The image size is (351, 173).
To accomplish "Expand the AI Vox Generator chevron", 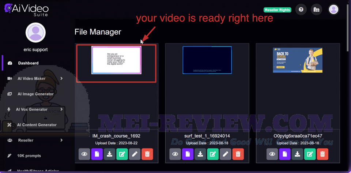I will (61, 109).
